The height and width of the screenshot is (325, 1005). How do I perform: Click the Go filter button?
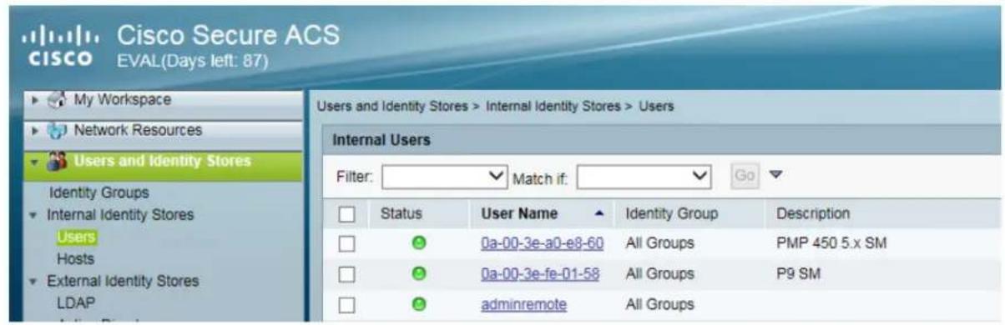click(x=745, y=177)
